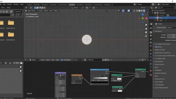Enable the Simplify checkbox
Viewport: 176px width, 99px height.
point(156,82)
